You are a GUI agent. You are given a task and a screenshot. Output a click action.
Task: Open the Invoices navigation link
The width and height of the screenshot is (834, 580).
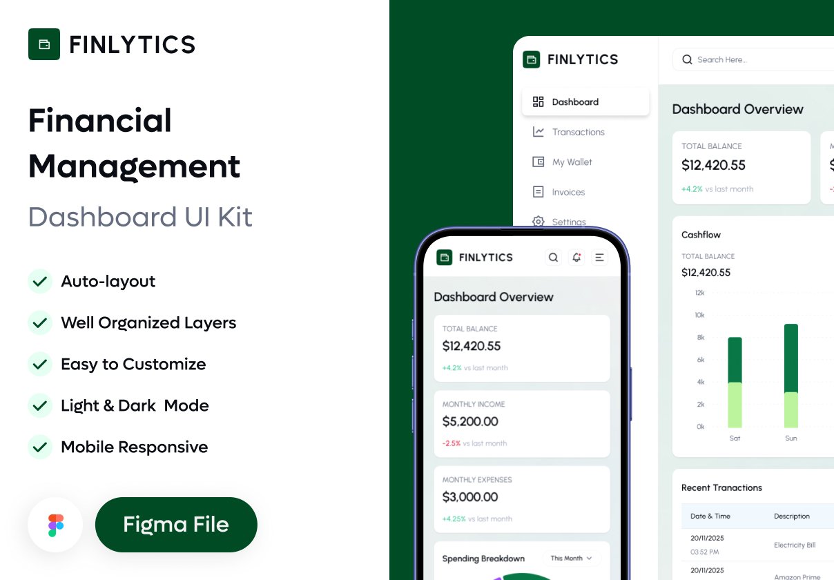(x=569, y=192)
